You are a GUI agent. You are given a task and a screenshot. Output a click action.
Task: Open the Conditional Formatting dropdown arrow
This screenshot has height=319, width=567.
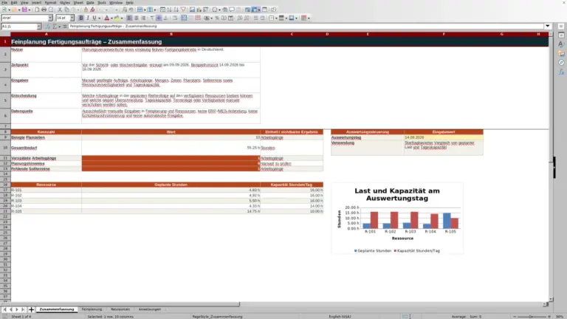click(x=309, y=18)
